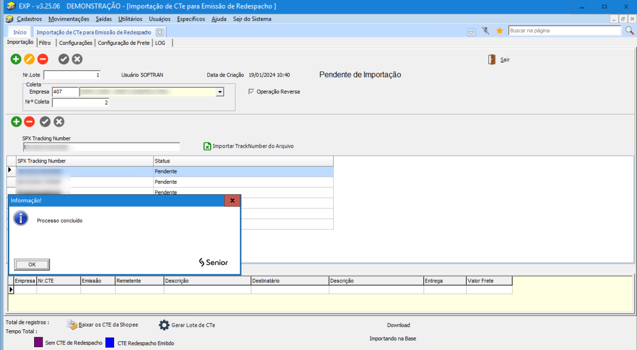Click the purple Sem CTE de Redespacho swatch
Viewport: 637px width, 350px height.
tap(39, 343)
